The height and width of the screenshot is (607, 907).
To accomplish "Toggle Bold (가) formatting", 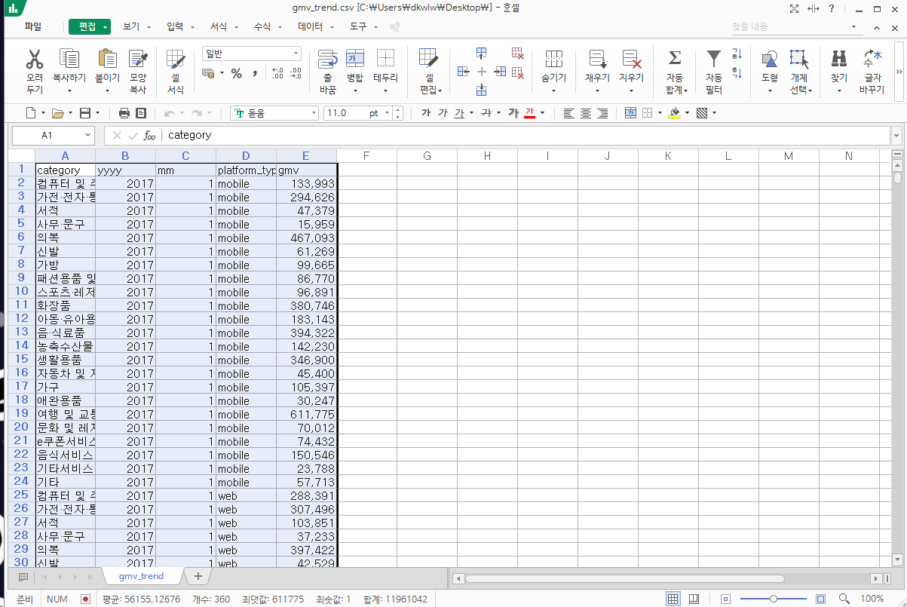I will (x=426, y=113).
